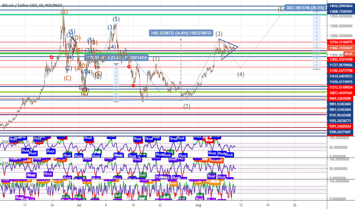
Task: Click the 15 date on time axis
Action: coord(133,205)
